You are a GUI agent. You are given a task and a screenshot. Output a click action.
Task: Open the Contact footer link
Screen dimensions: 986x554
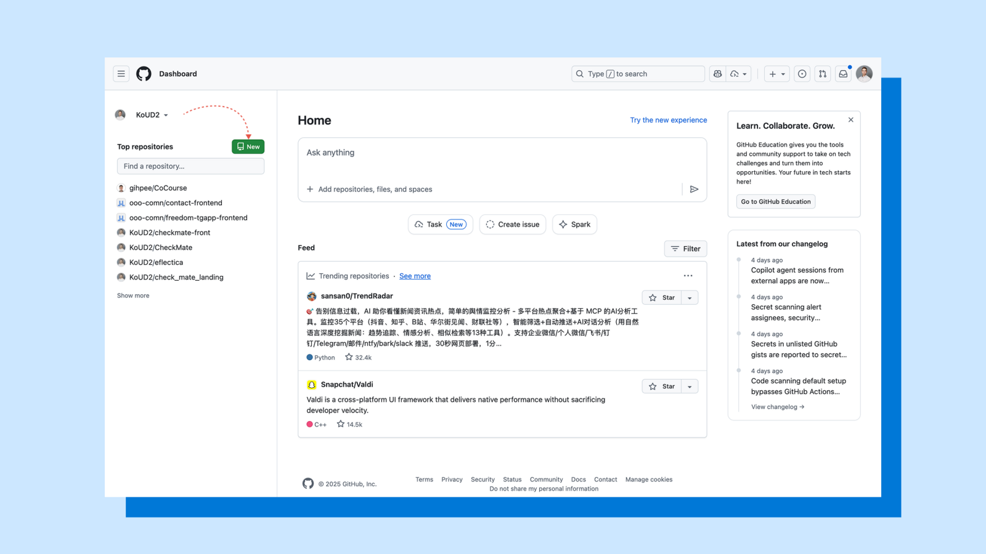[x=606, y=480]
